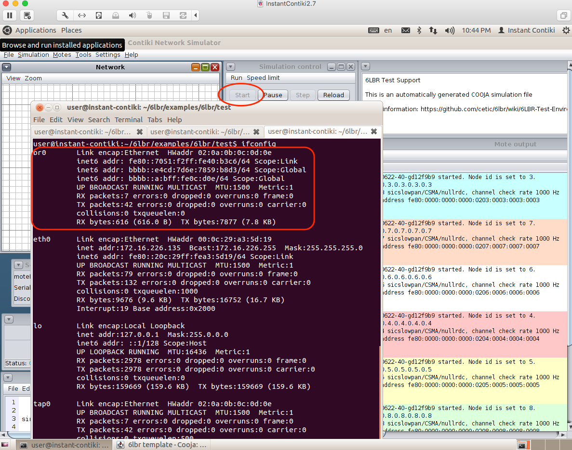Image resolution: width=572 pixels, height=450 pixels.
Task: Click the VM pause button
Action: click(x=10, y=15)
